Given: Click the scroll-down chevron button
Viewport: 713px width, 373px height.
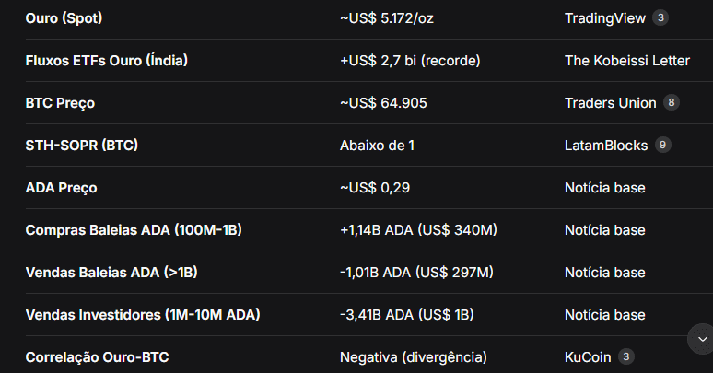Looking at the screenshot, I should (702, 339).
